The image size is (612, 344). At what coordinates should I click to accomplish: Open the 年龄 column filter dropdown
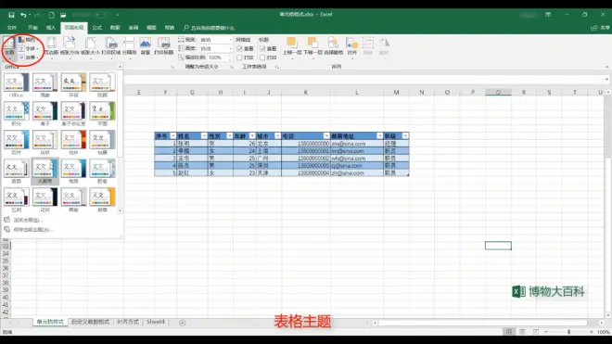252,136
